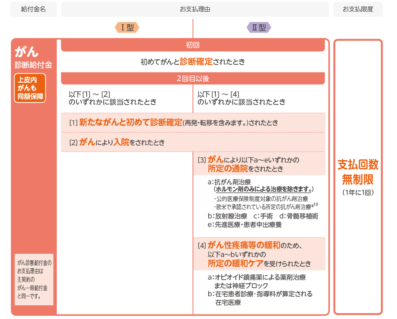Click row [4] がん性疼痛等の緩和
This screenshot has height=319, width=397.
(259, 254)
